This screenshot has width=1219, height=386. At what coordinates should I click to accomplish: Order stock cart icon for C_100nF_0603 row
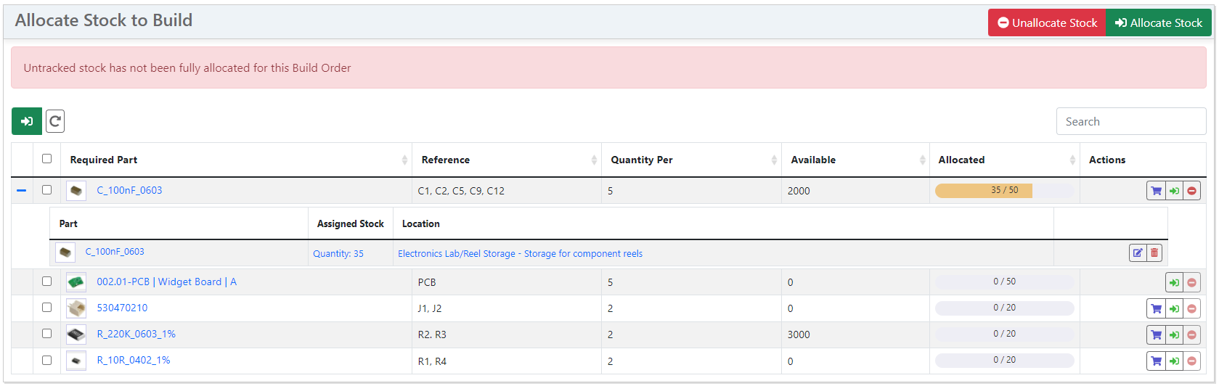click(1156, 191)
